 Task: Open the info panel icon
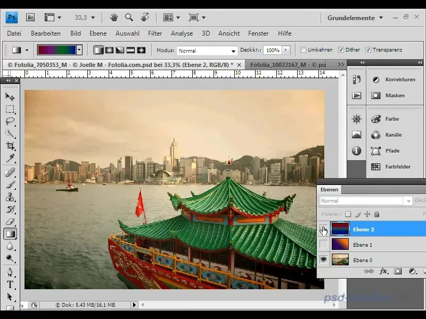click(356, 150)
